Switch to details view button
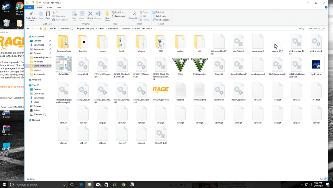This screenshot has height=188, width=333. click(322, 179)
